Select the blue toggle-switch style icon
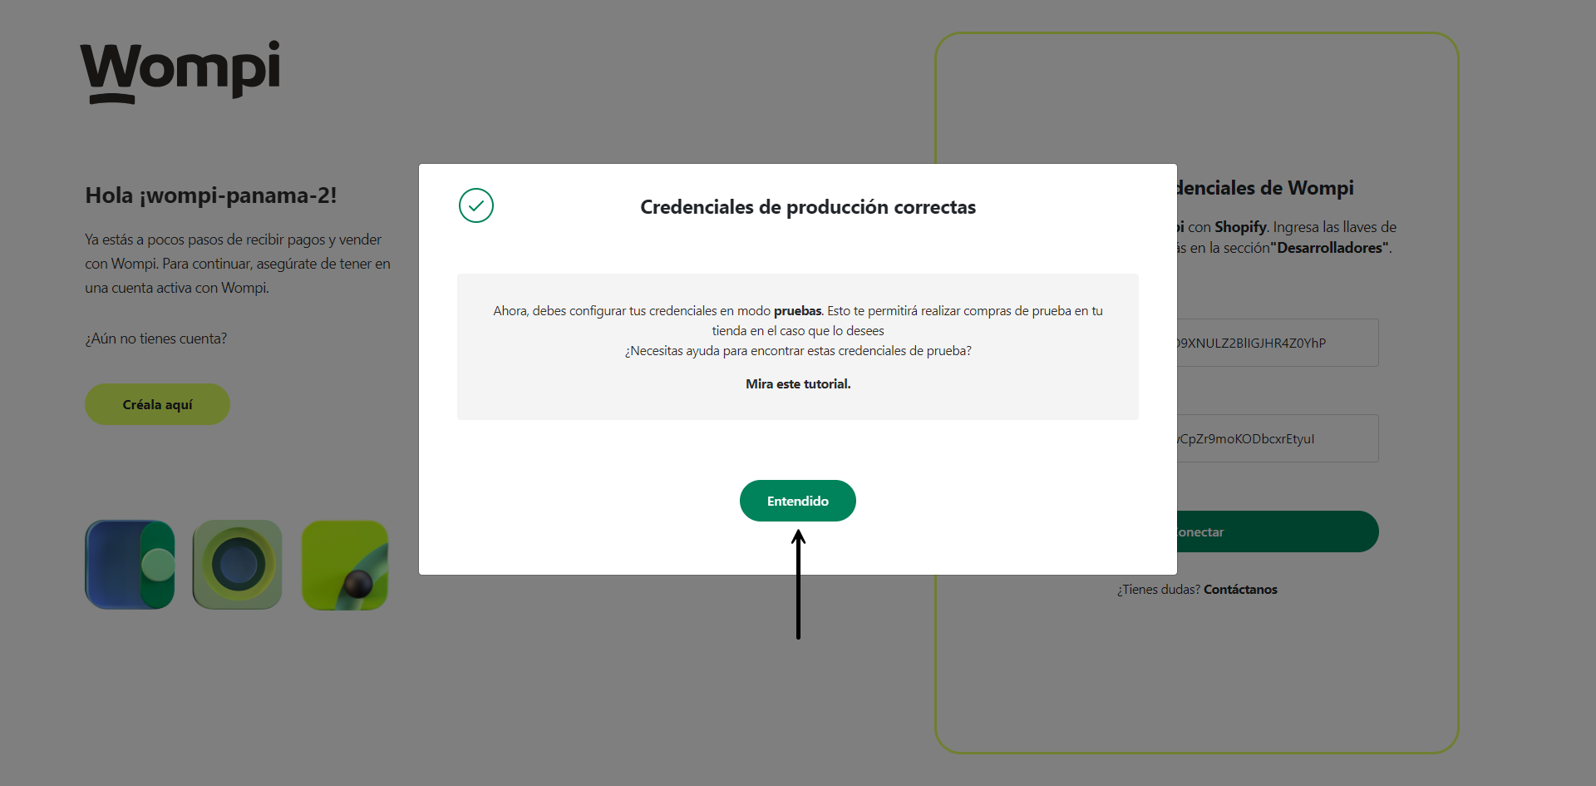This screenshot has height=786, width=1596. pyautogui.click(x=129, y=564)
